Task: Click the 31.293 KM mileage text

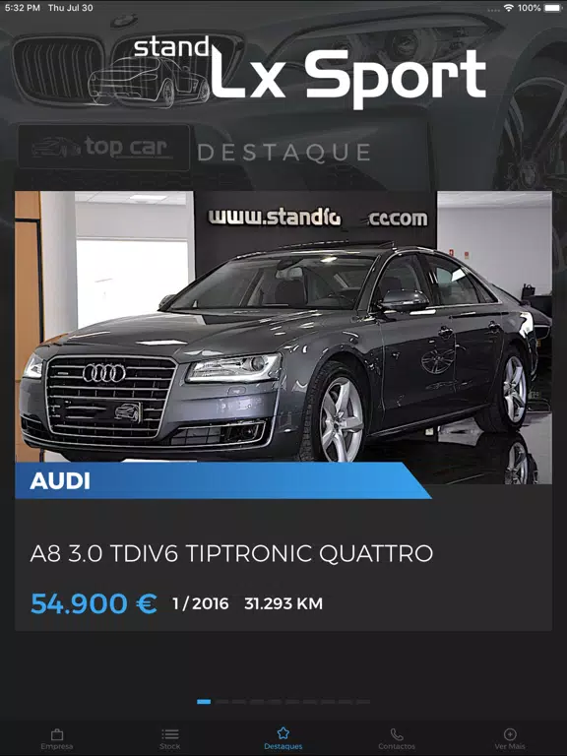Action: tap(283, 603)
